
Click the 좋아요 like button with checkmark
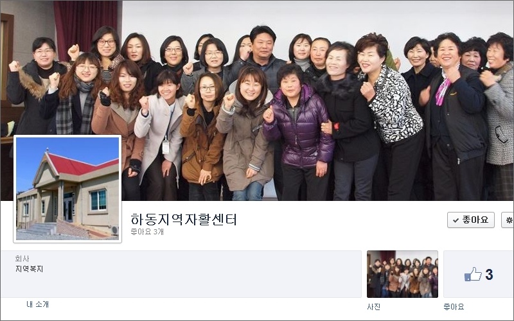[x=471, y=220]
